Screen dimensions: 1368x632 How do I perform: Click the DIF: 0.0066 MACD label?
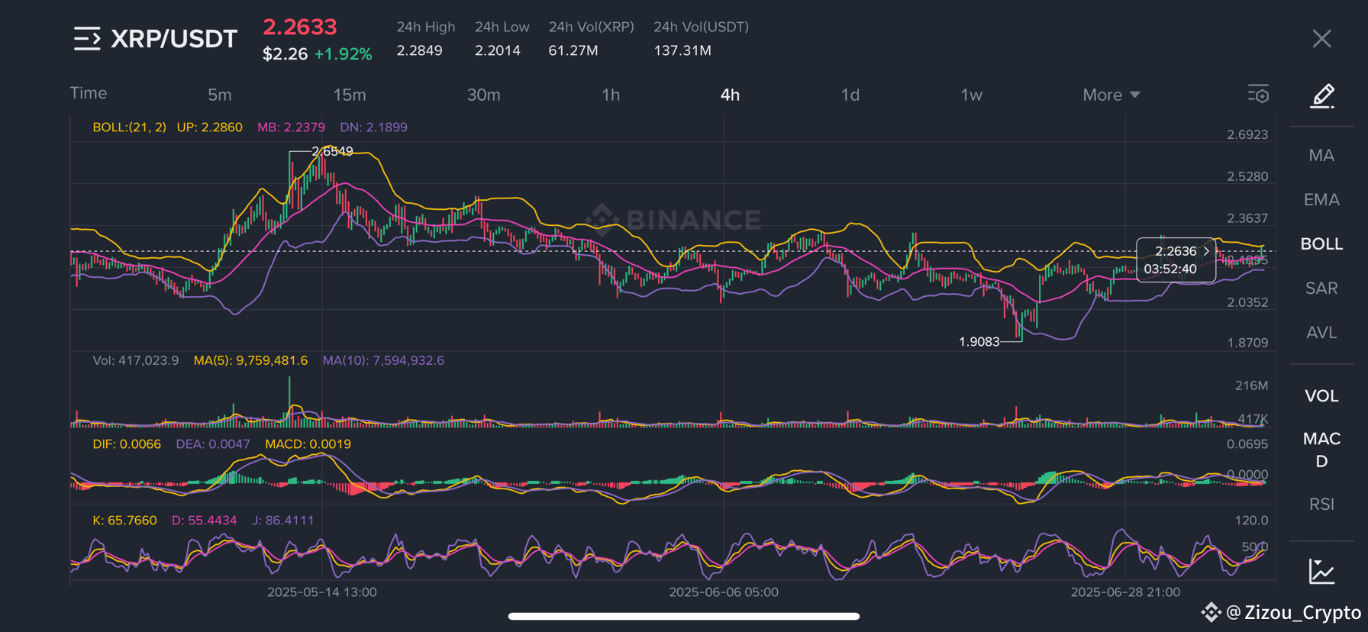pyautogui.click(x=127, y=444)
